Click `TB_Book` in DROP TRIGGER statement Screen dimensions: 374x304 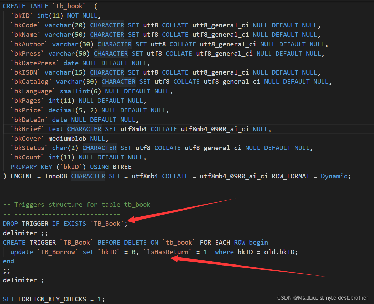(107, 224)
